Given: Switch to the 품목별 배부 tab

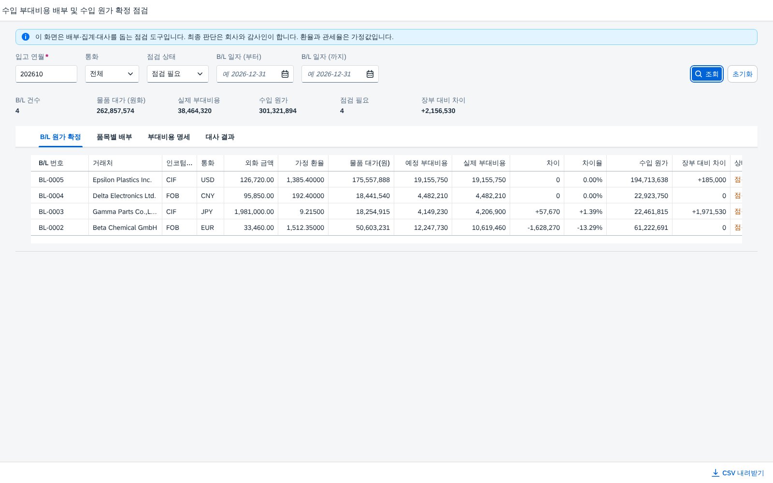Looking at the screenshot, I should pyautogui.click(x=114, y=137).
